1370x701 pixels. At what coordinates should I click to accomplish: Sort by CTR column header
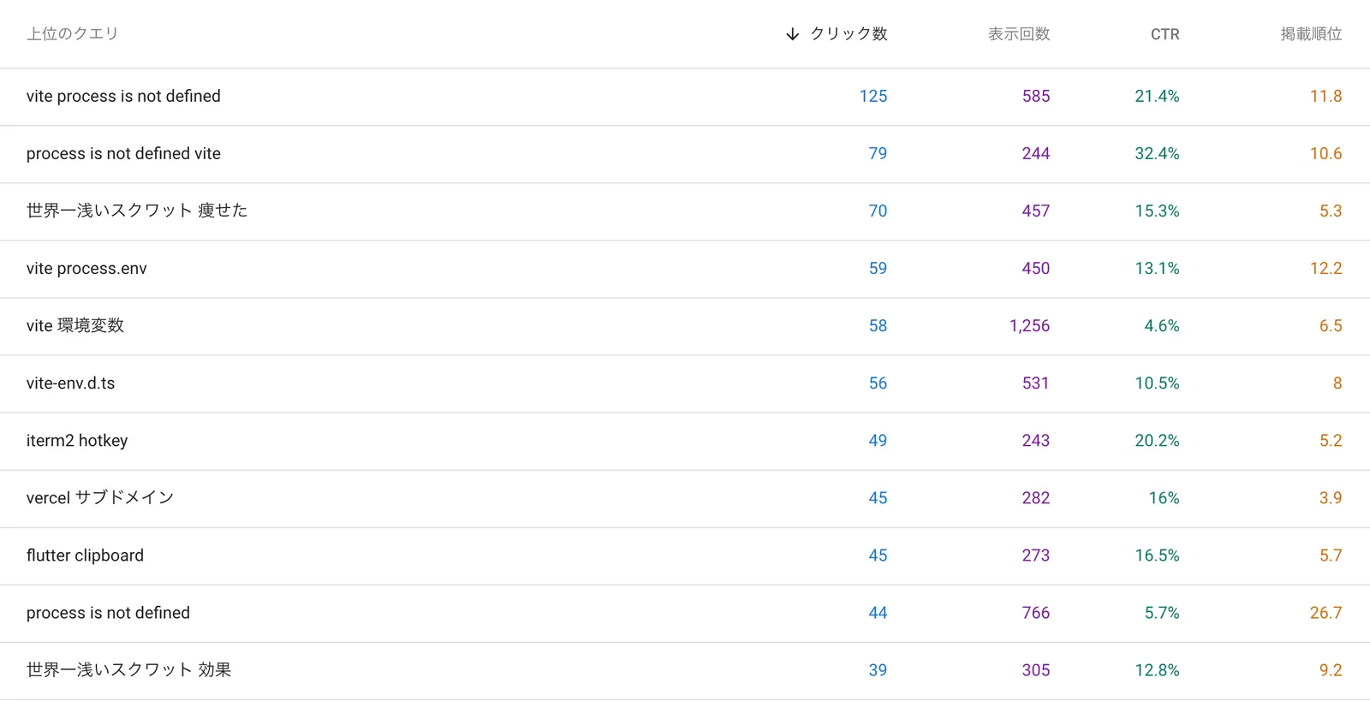tap(1164, 34)
